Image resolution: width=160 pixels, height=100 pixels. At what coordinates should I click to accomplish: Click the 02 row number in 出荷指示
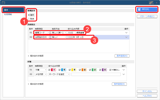(31, 37)
